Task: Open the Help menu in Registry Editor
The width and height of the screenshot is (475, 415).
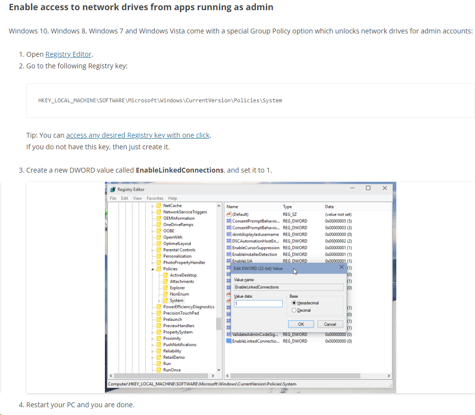Action: click(173, 198)
